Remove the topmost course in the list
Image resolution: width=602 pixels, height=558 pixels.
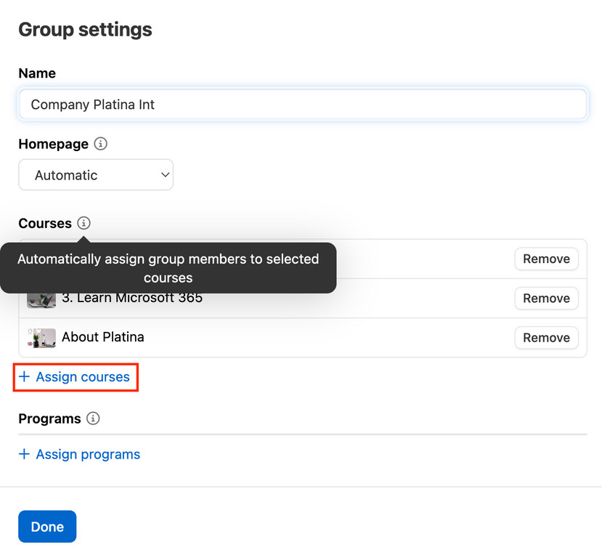546,259
